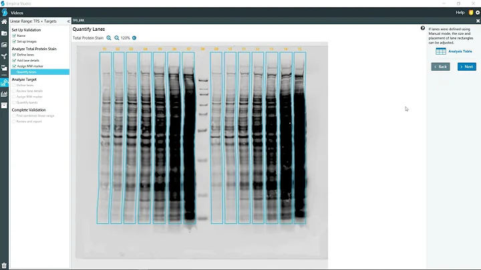
Task: Click the Analyze Total Protein Stain heading
Action: click(34, 49)
